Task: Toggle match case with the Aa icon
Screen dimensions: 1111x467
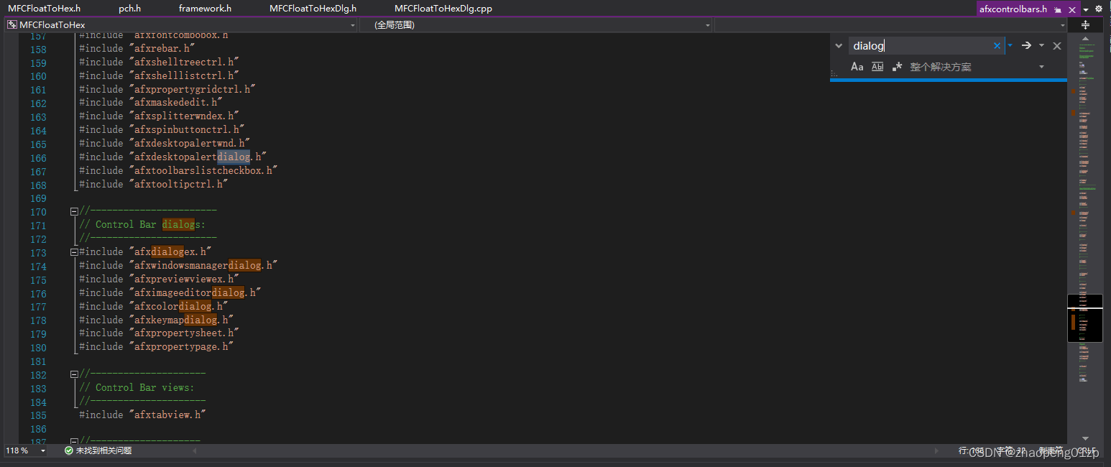Action: pyautogui.click(x=857, y=66)
